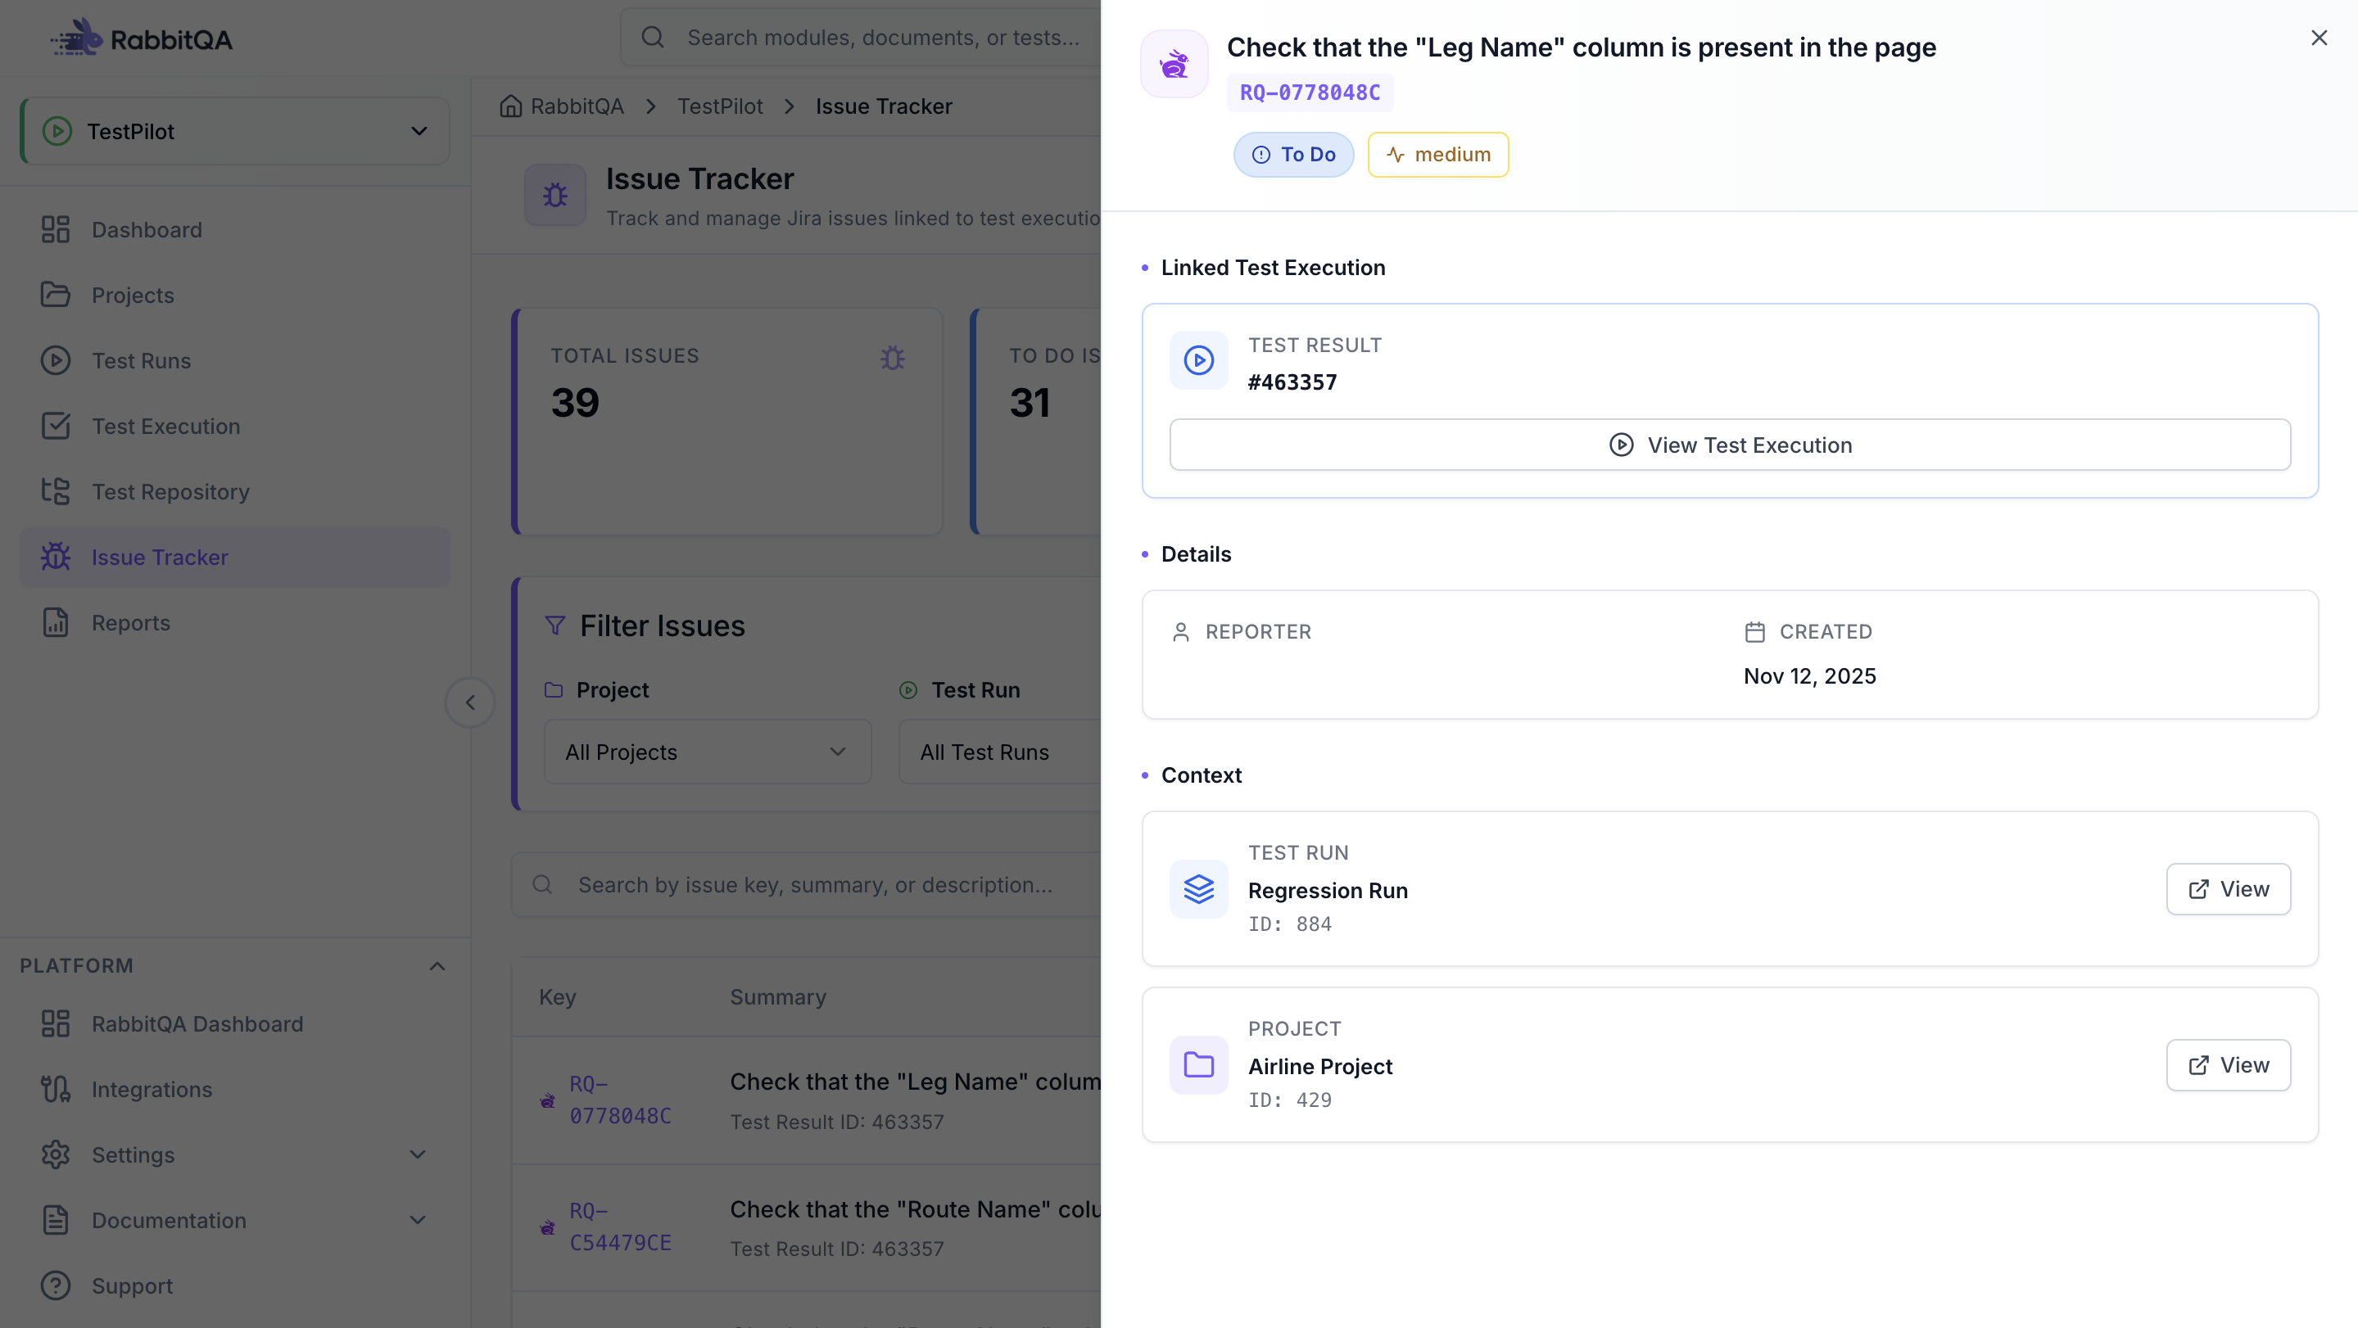Open Integrations in the sidebar
Viewport: 2358px width, 1328px height.
pyautogui.click(x=235, y=1090)
